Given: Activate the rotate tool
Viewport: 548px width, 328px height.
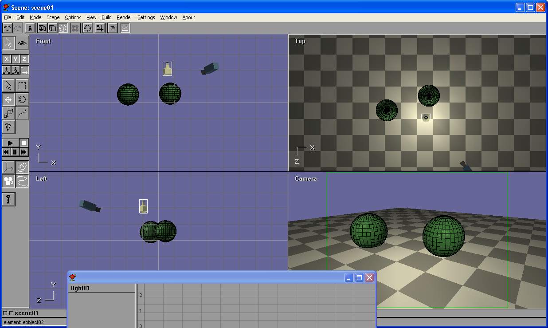Looking at the screenshot, I should pos(22,99).
